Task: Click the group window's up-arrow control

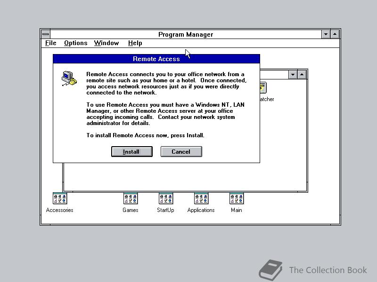Action: point(302,74)
